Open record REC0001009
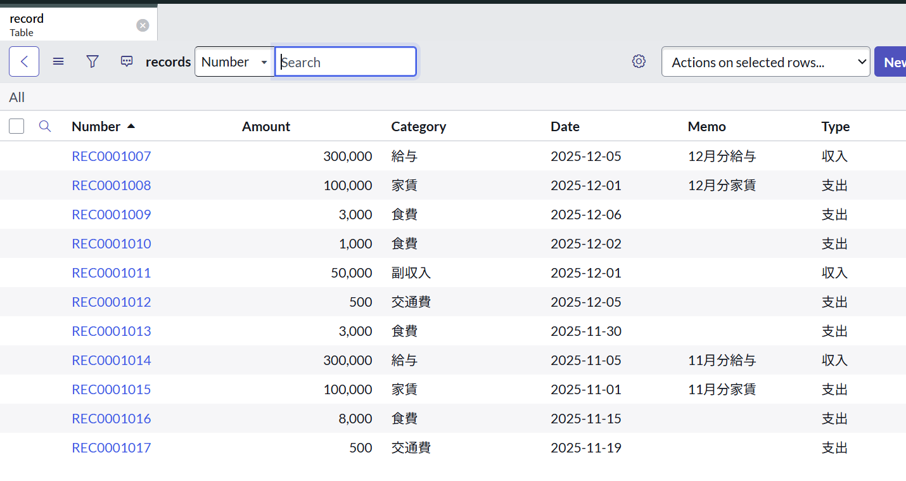 (x=112, y=214)
